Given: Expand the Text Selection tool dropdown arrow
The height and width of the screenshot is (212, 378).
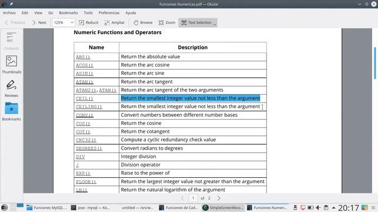Looking at the screenshot, I should coord(214,24).
